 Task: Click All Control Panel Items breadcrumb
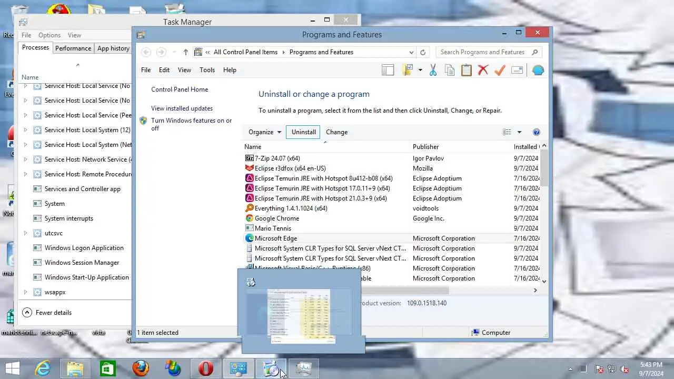(x=245, y=52)
